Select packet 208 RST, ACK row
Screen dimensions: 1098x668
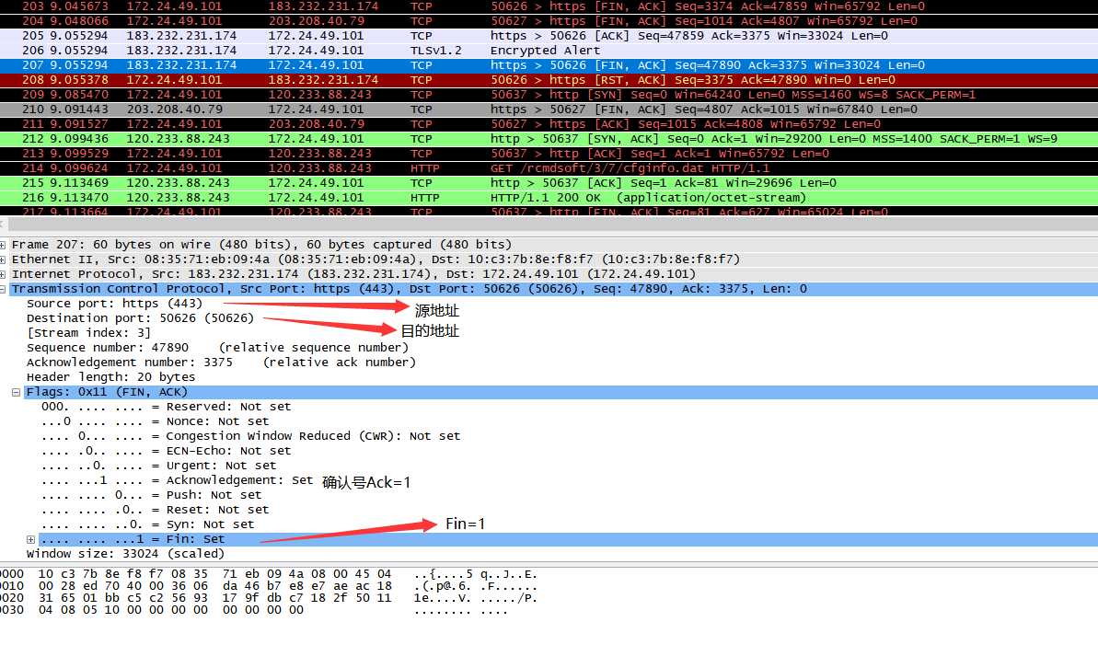coord(549,80)
